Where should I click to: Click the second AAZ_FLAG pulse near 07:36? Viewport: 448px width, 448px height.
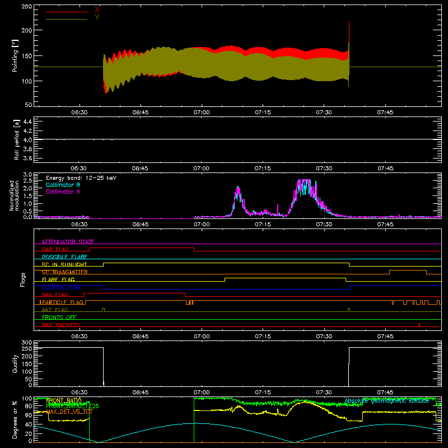click(349, 310)
